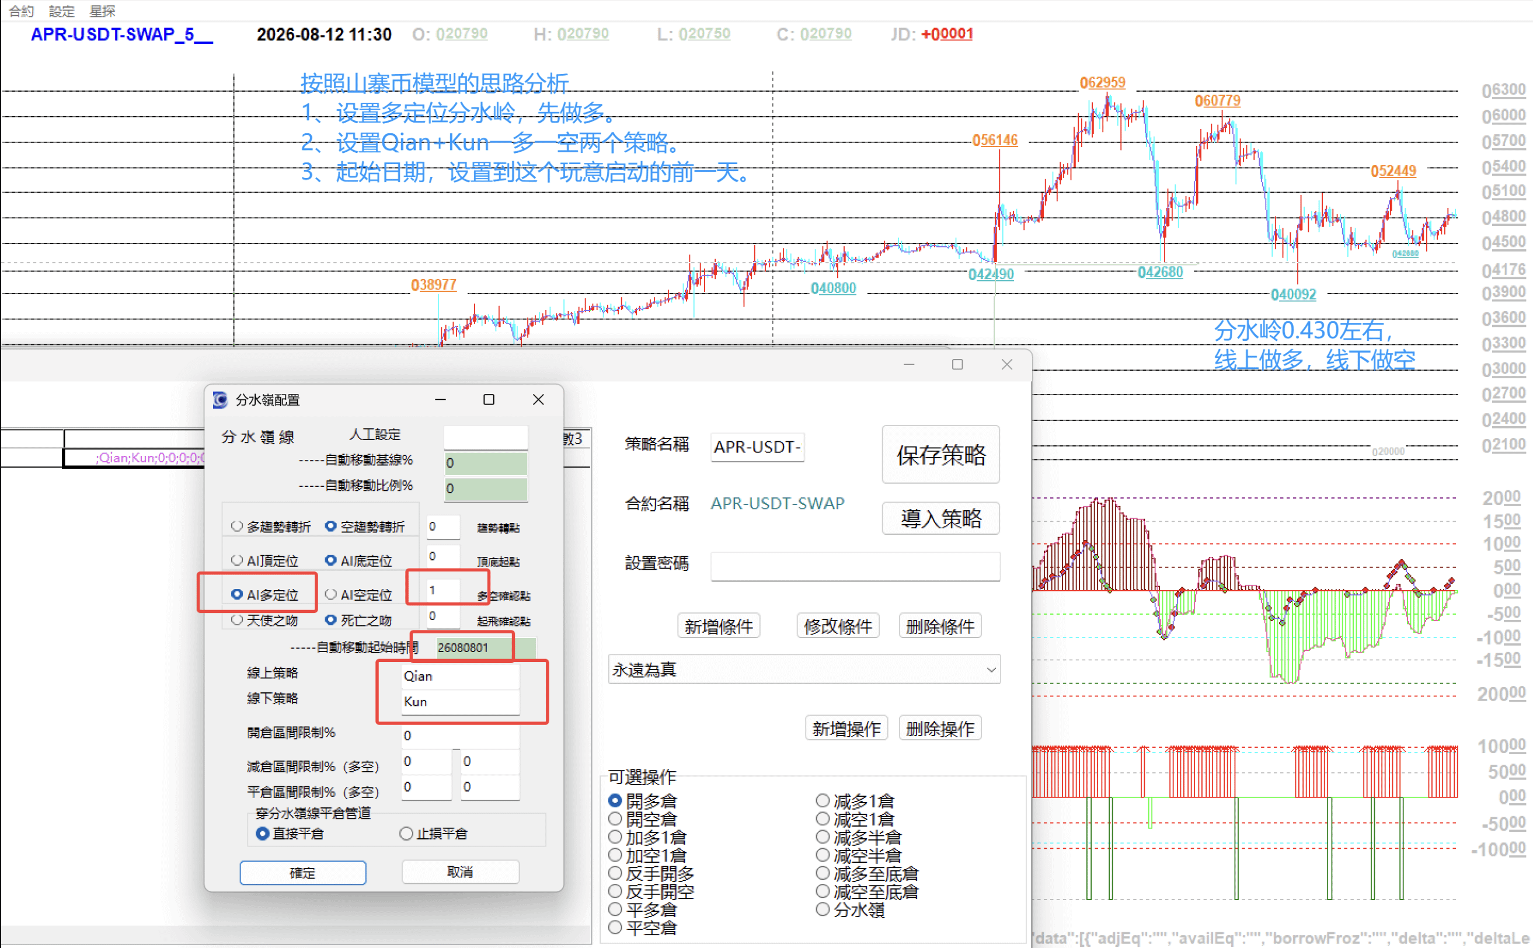1533x948 pixels.
Task: Focus the 人工設定 input field
Action: coord(485,437)
